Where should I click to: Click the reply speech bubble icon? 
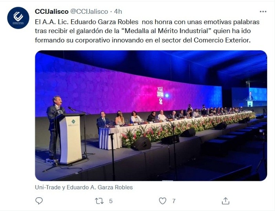pos(39,201)
